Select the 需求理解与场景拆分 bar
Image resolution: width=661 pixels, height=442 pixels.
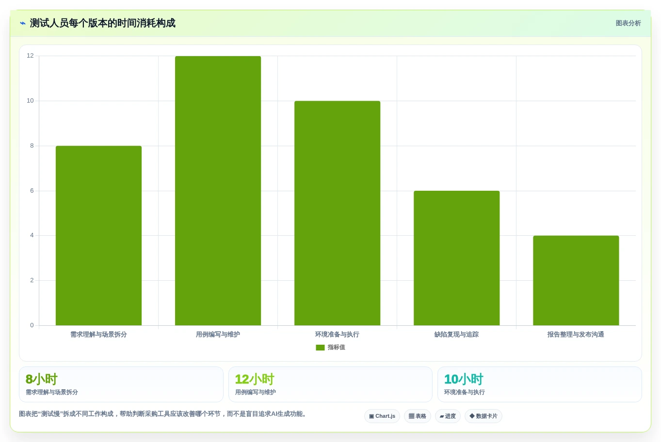(98, 236)
